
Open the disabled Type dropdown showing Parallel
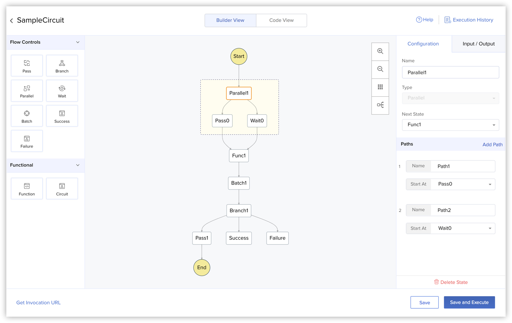click(x=450, y=98)
